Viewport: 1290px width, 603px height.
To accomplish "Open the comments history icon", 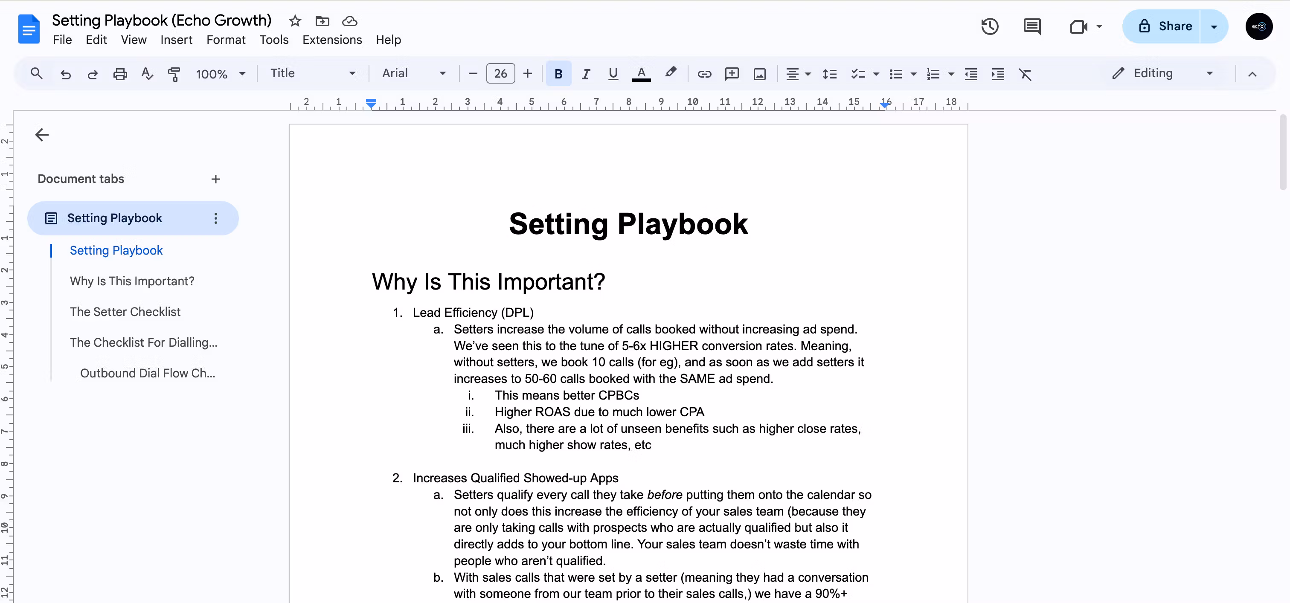I will point(1031,26).
